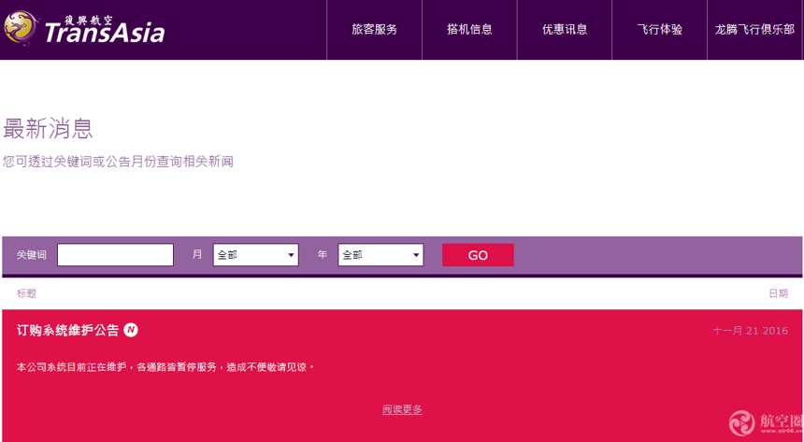Focus the 关键词 search input field
This screenshot has height=442, width=804.
click(x=115, y=255)
